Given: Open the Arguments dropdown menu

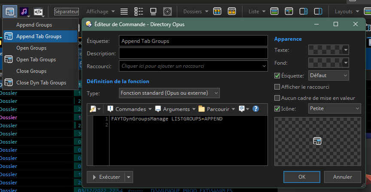Looking at the screenshot, I should click(194, 109).
